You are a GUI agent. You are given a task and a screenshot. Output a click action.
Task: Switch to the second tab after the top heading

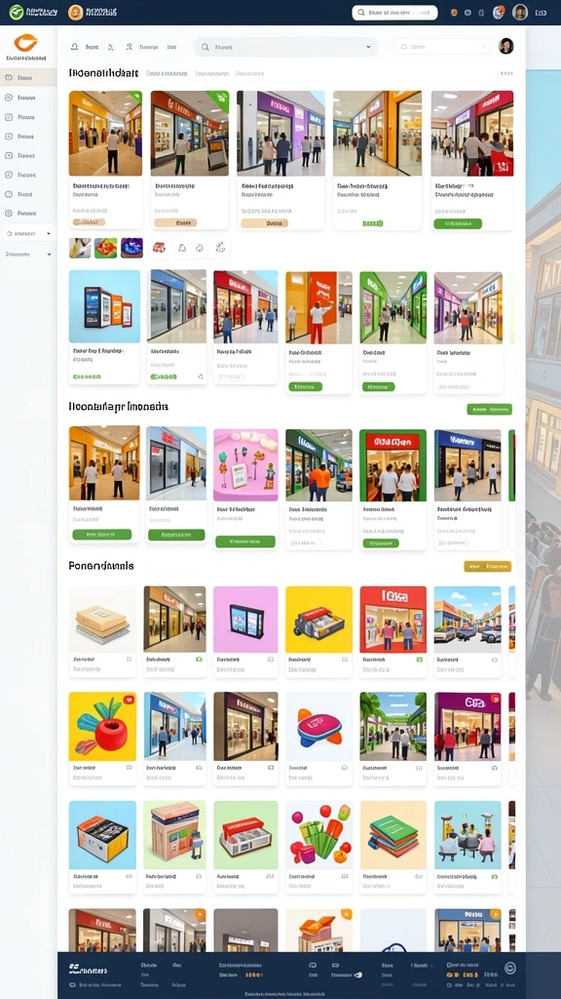211,74
